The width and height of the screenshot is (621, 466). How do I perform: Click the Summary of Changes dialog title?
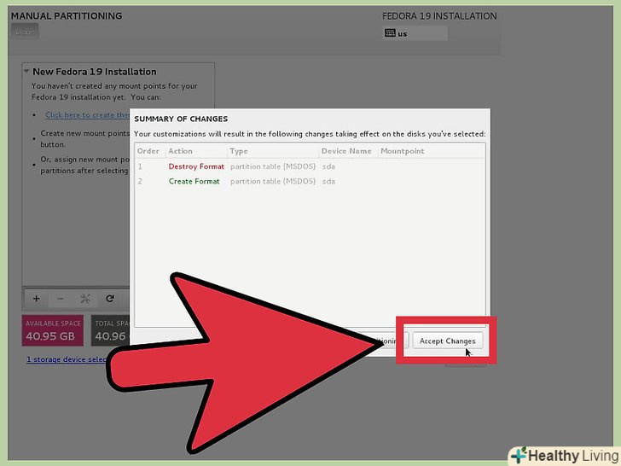pos(181,119)
